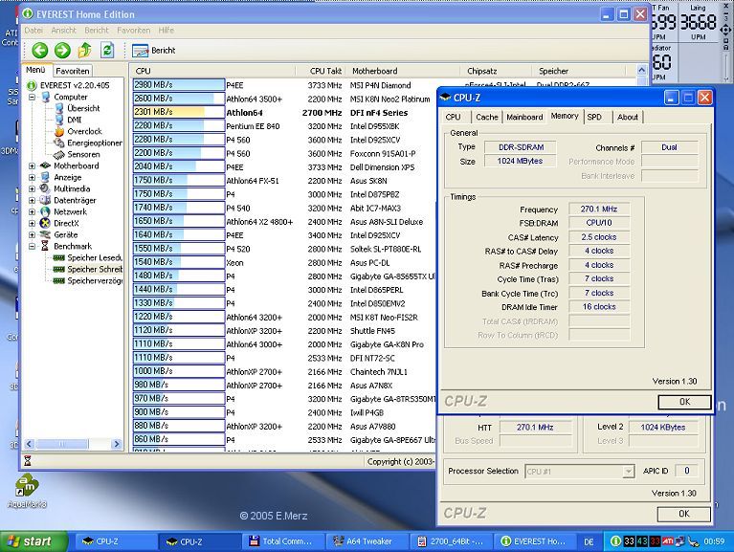Expand the Datenträger tree node
The image size is (734, 552).
tap(32, 200)
